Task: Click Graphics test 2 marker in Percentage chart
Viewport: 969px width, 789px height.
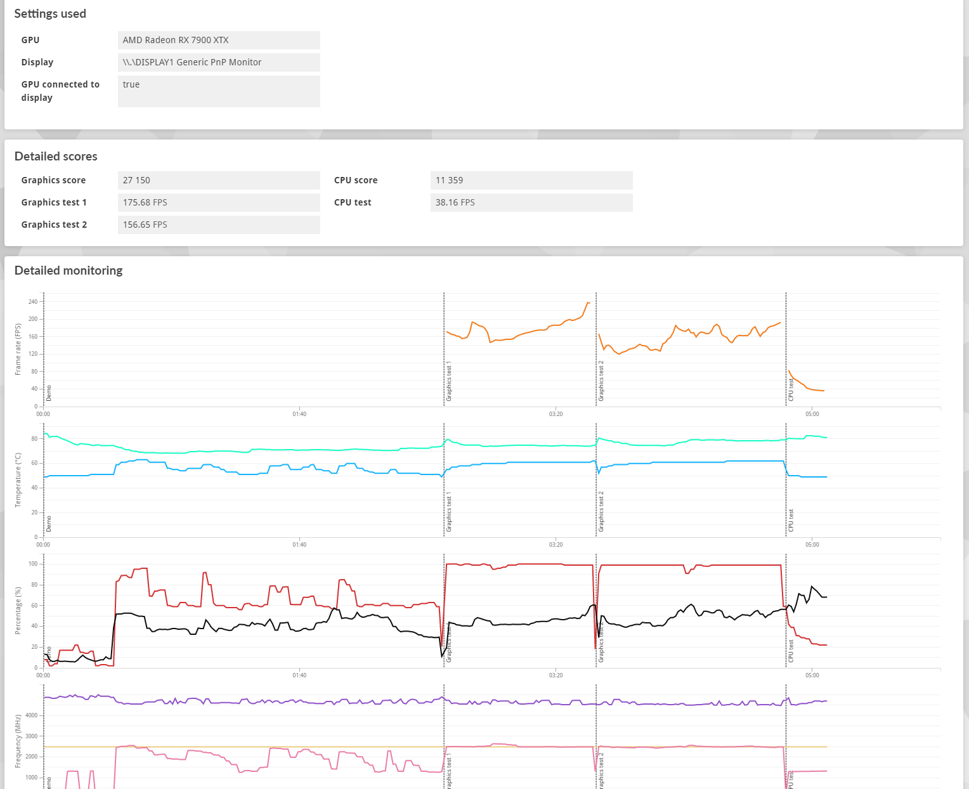Action: [x=601, y=642]
